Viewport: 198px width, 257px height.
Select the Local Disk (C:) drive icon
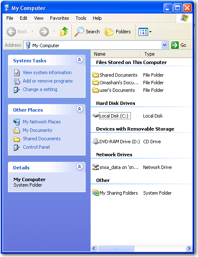(96, 116)
